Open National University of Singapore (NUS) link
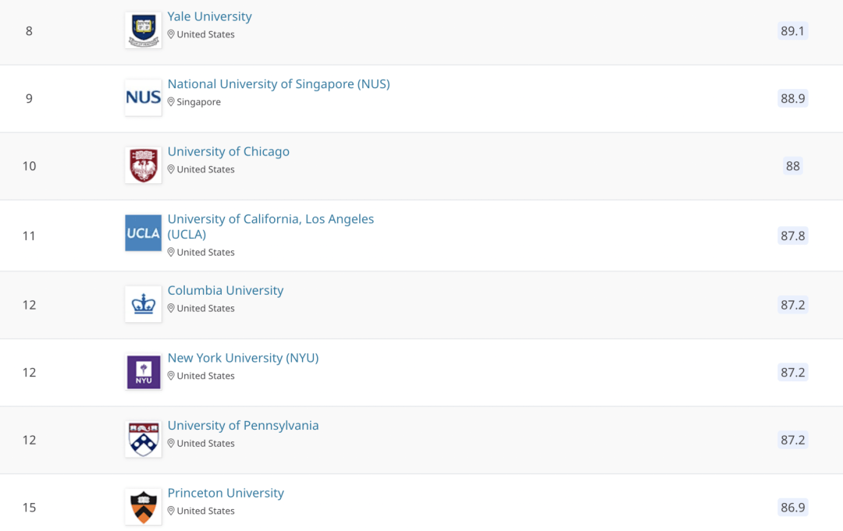 pos(279,83)
